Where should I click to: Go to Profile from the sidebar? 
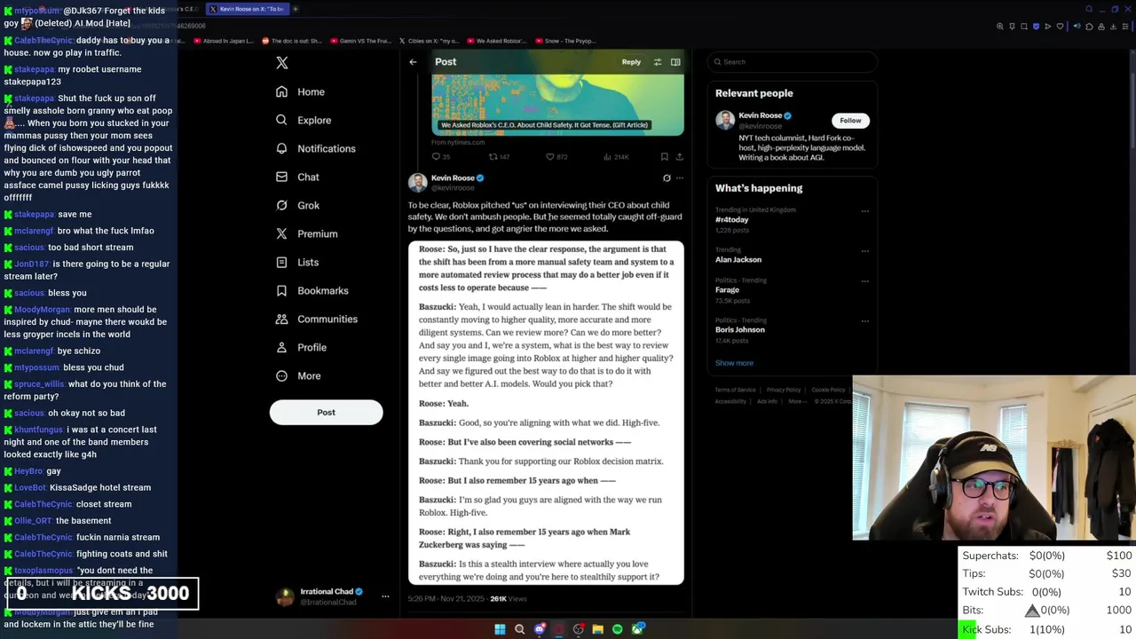[x=301, y=347]
